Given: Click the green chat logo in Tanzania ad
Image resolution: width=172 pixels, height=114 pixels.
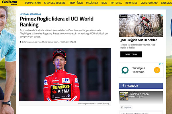Looking at the screenshot, I should (x=125, y=70).
